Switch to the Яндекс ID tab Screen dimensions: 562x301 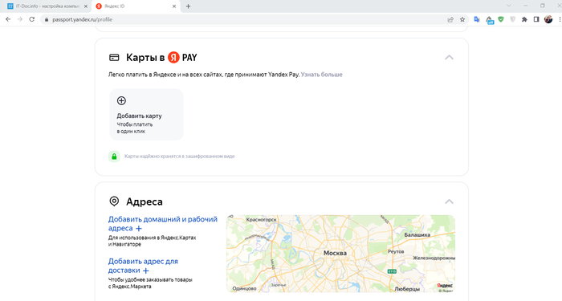click(x=136, y=6)
